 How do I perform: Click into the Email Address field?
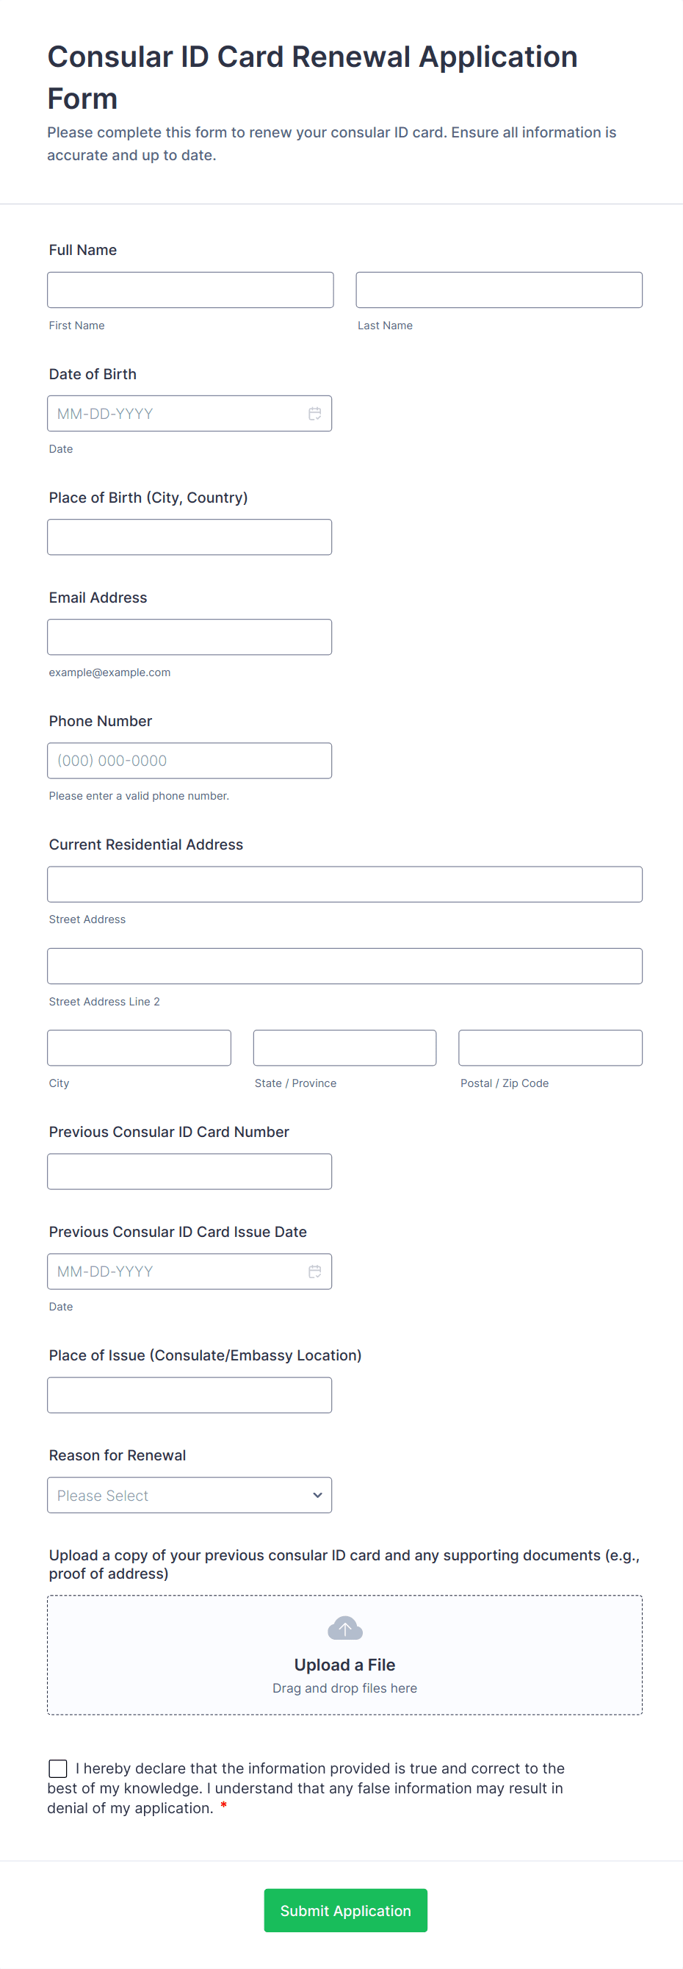189,636
